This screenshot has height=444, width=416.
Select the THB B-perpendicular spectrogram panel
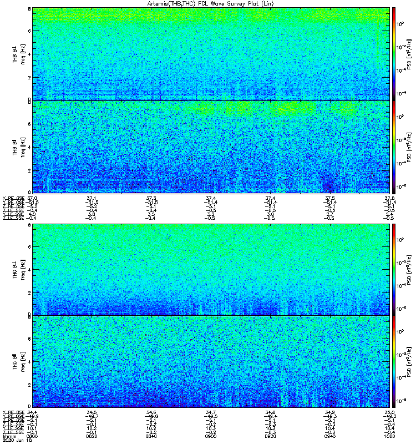point(211,54)
